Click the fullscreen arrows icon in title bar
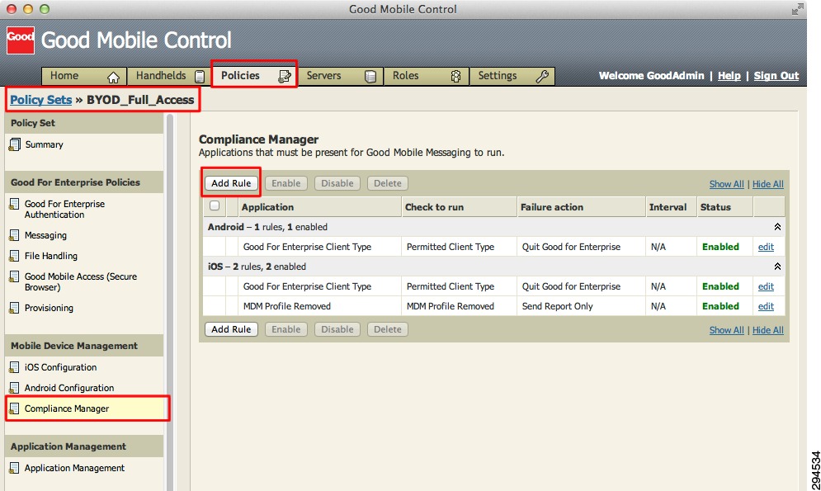 797,9
